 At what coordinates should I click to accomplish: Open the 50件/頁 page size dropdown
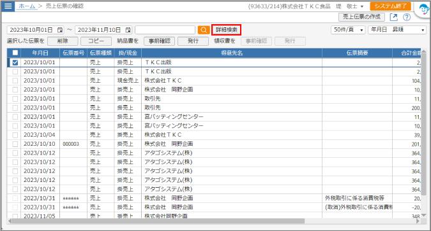click(x=348, y=30)
